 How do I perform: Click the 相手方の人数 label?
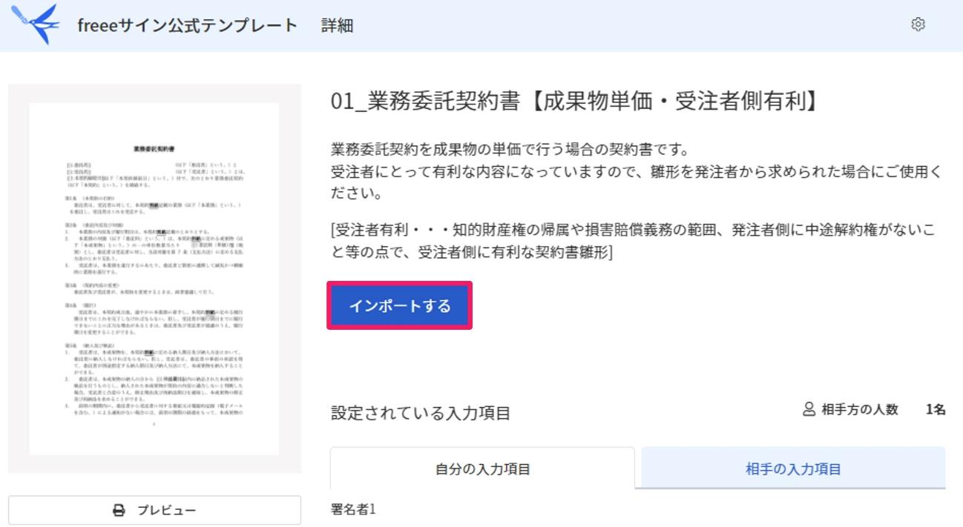(x=860, y=409)
